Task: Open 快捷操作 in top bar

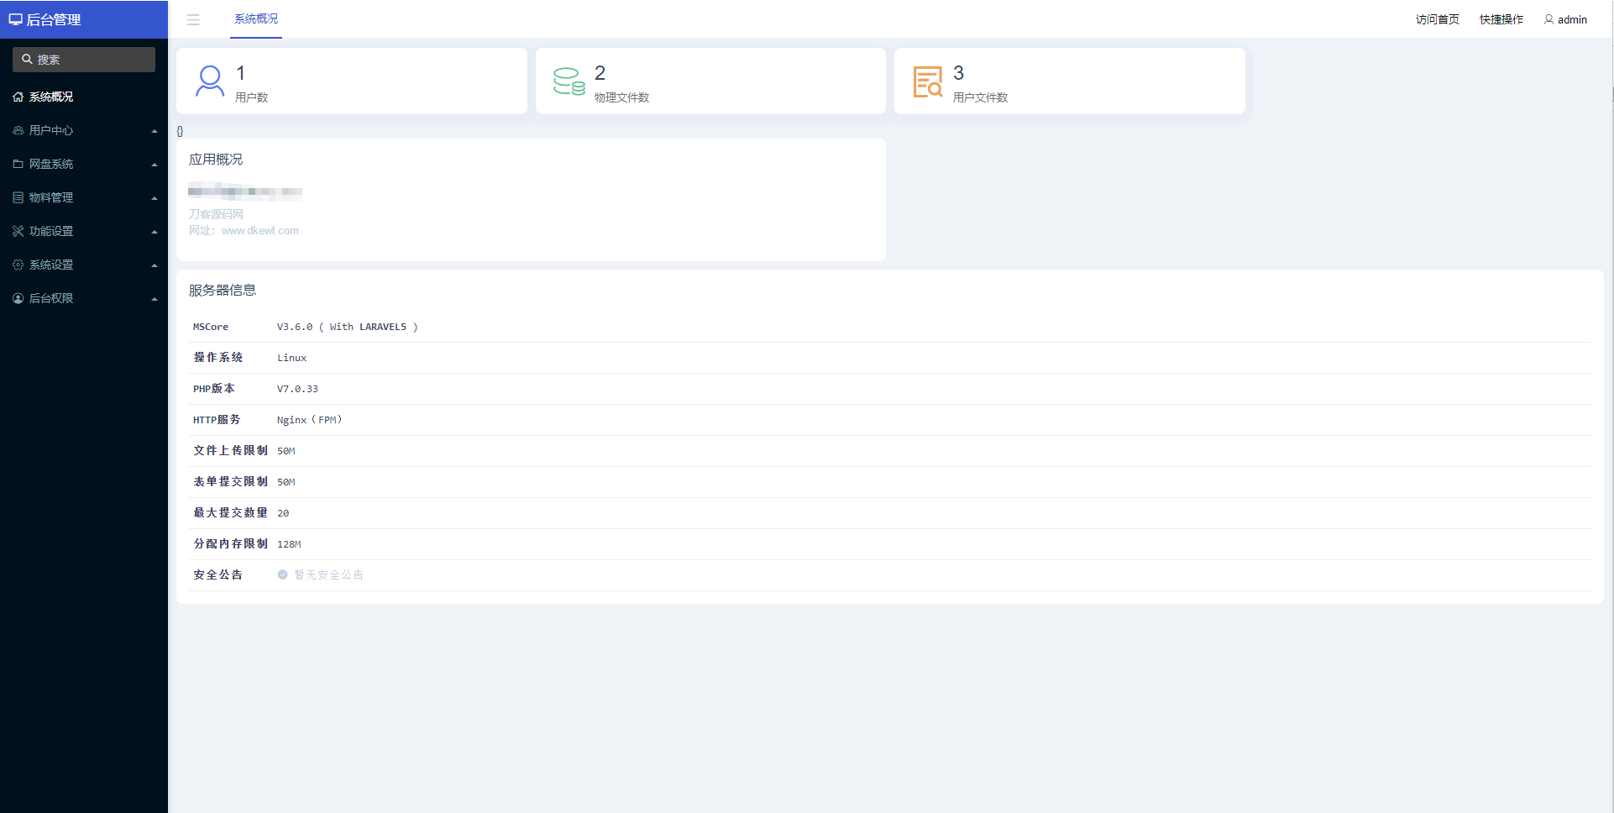Action: pos(1501,19)
